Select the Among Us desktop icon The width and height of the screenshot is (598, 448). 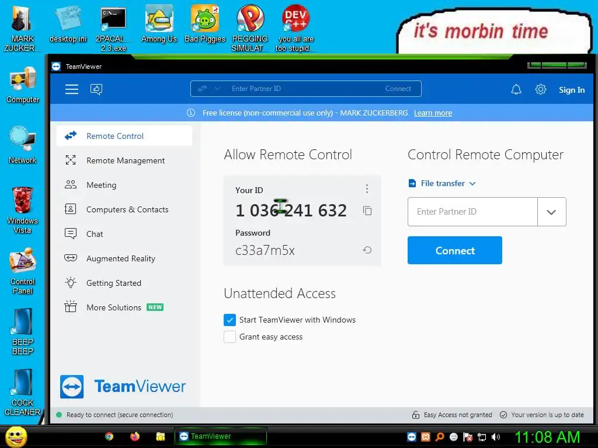point(159,24)
